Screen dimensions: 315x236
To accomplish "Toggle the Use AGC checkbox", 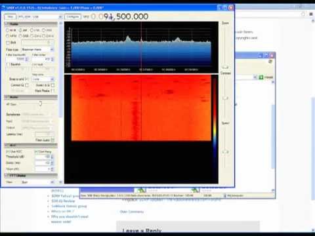I will click(8, 151).
